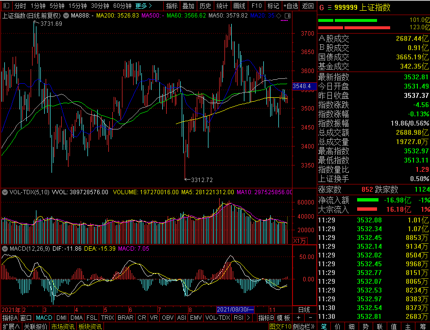This screenshot has width=430, height=330.
Task: Open the 市场资讯 market news link
Action: coord(63,326)
